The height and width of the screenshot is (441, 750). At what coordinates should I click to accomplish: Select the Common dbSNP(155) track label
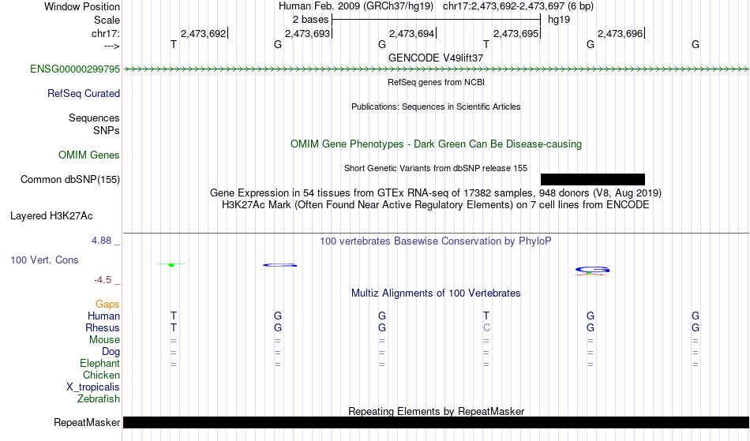[x=70, y=179]
